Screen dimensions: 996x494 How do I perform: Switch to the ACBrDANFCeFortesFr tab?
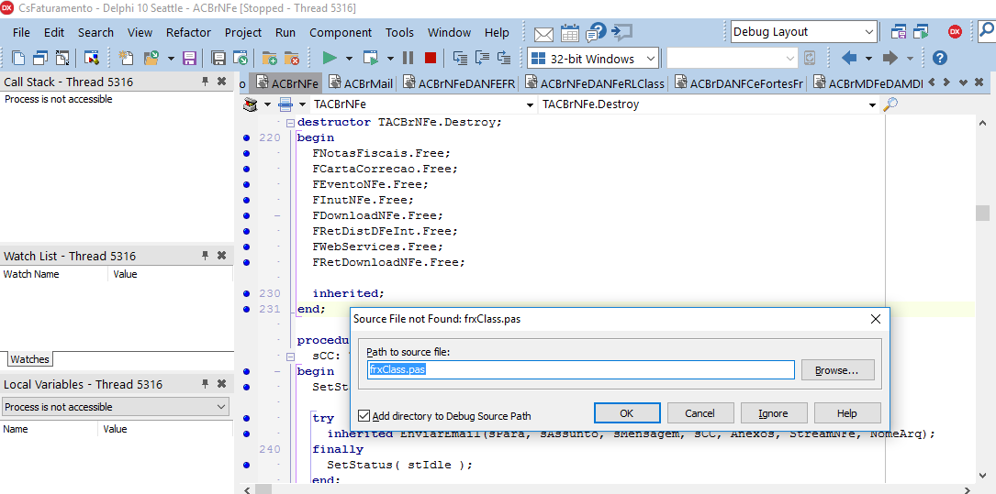pos(739,83)
